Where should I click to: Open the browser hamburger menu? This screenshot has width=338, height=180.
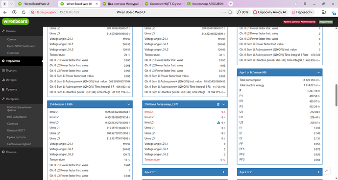tap(305, 3)
